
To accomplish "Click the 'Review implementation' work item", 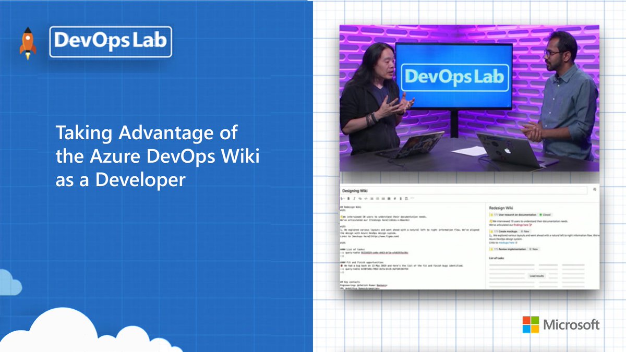I will tap(512, 249).
